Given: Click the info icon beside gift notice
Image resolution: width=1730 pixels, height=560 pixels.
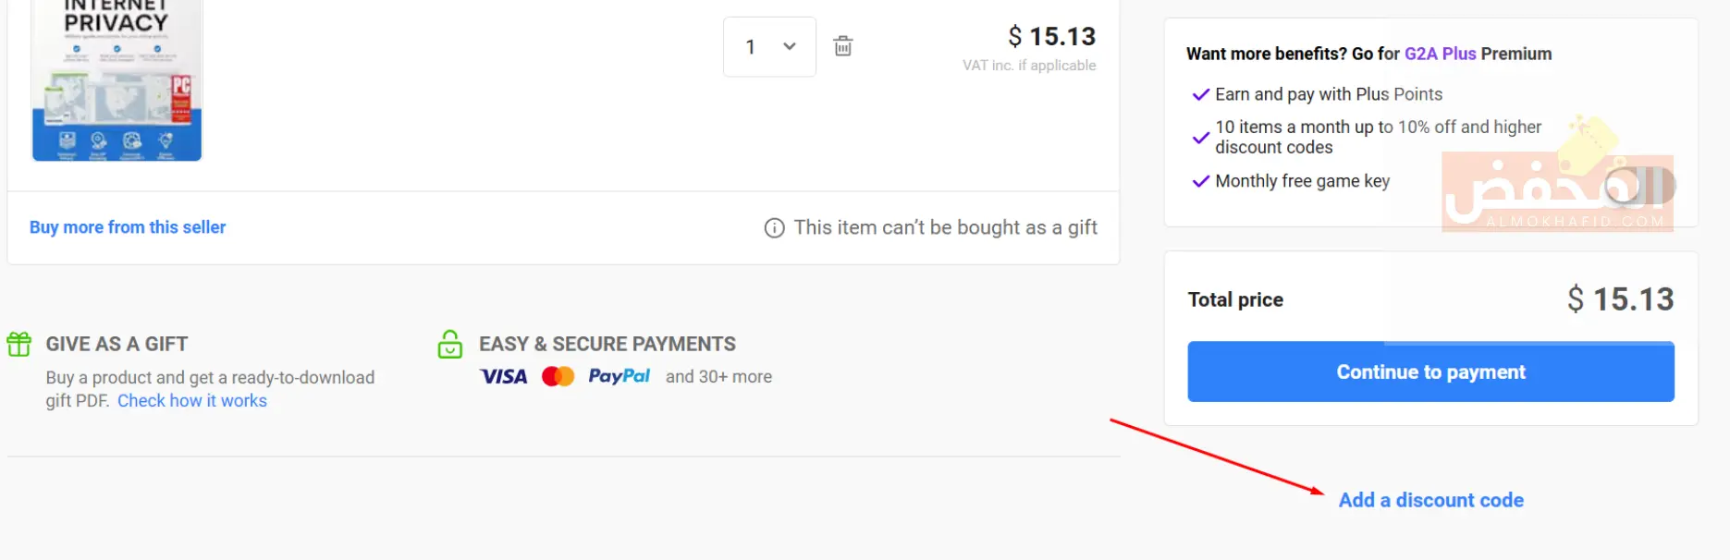Looking at the screenshot, I should click(774, 228).
